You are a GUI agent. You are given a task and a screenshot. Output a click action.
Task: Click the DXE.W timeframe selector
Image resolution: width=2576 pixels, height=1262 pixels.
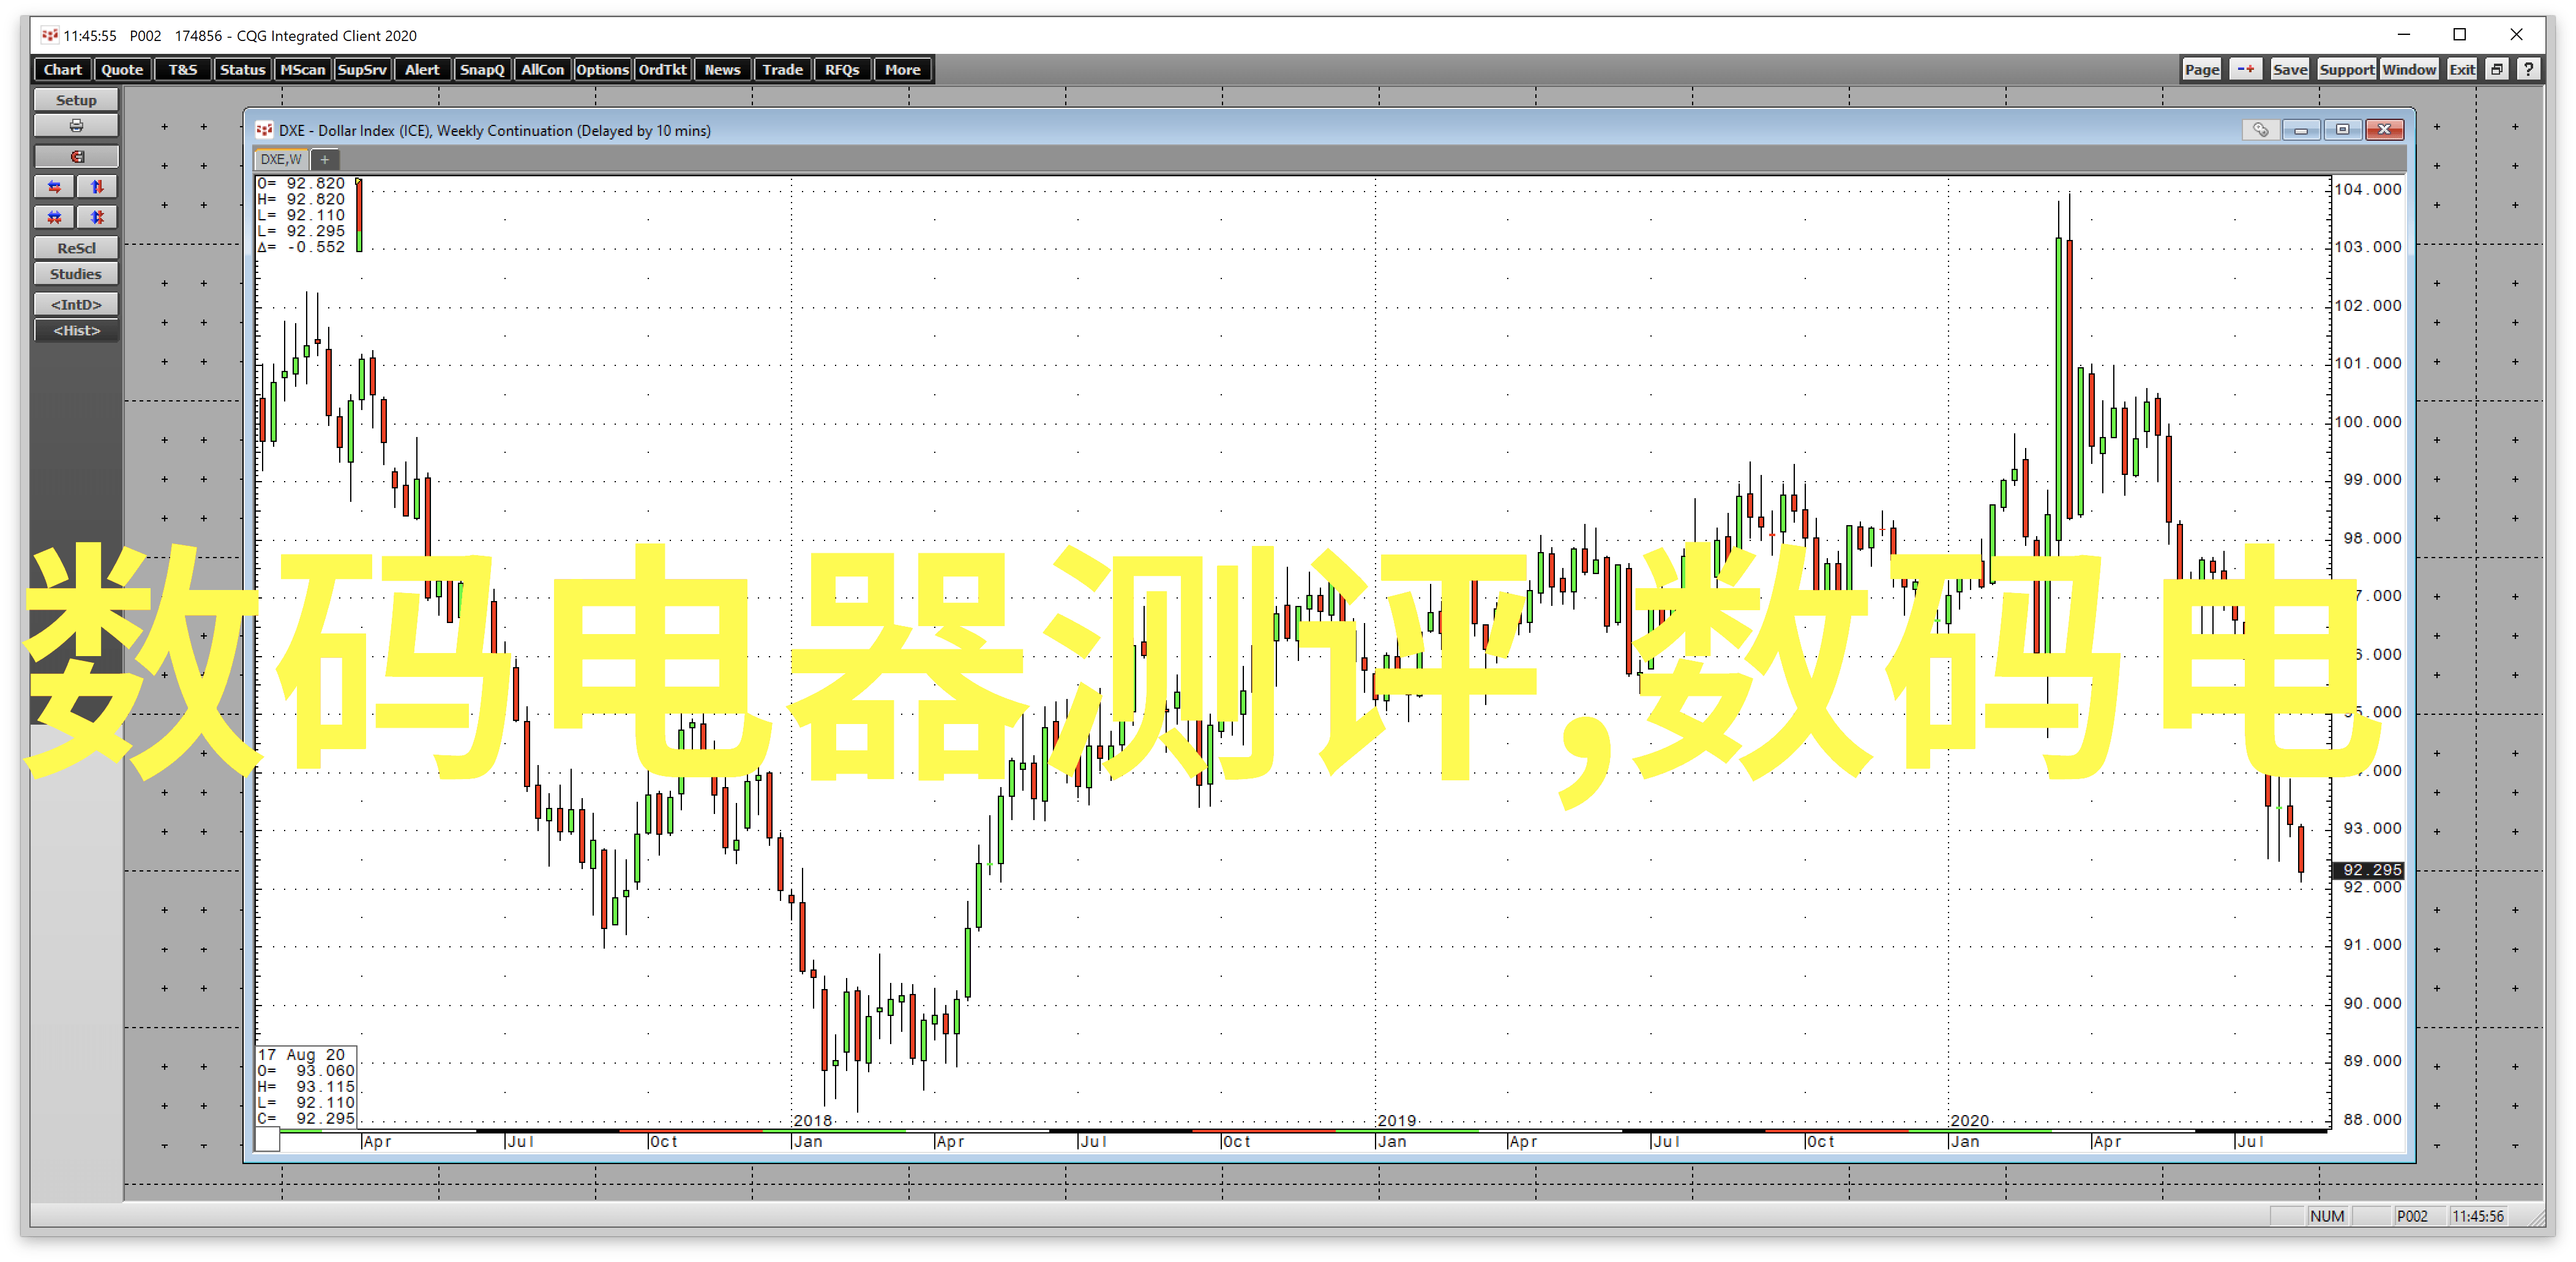[x=289, y=159]
